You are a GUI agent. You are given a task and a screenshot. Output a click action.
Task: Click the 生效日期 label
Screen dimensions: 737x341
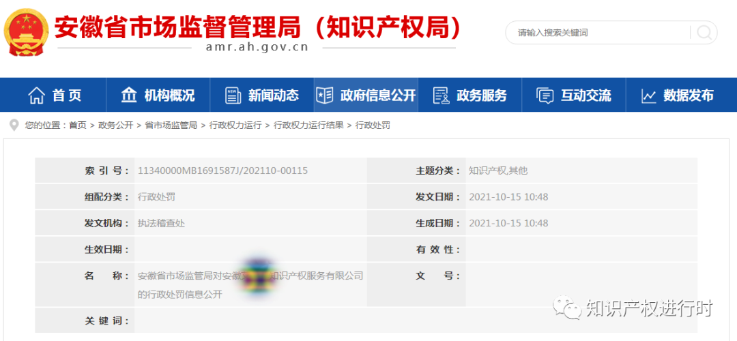(x=106, y=250)
